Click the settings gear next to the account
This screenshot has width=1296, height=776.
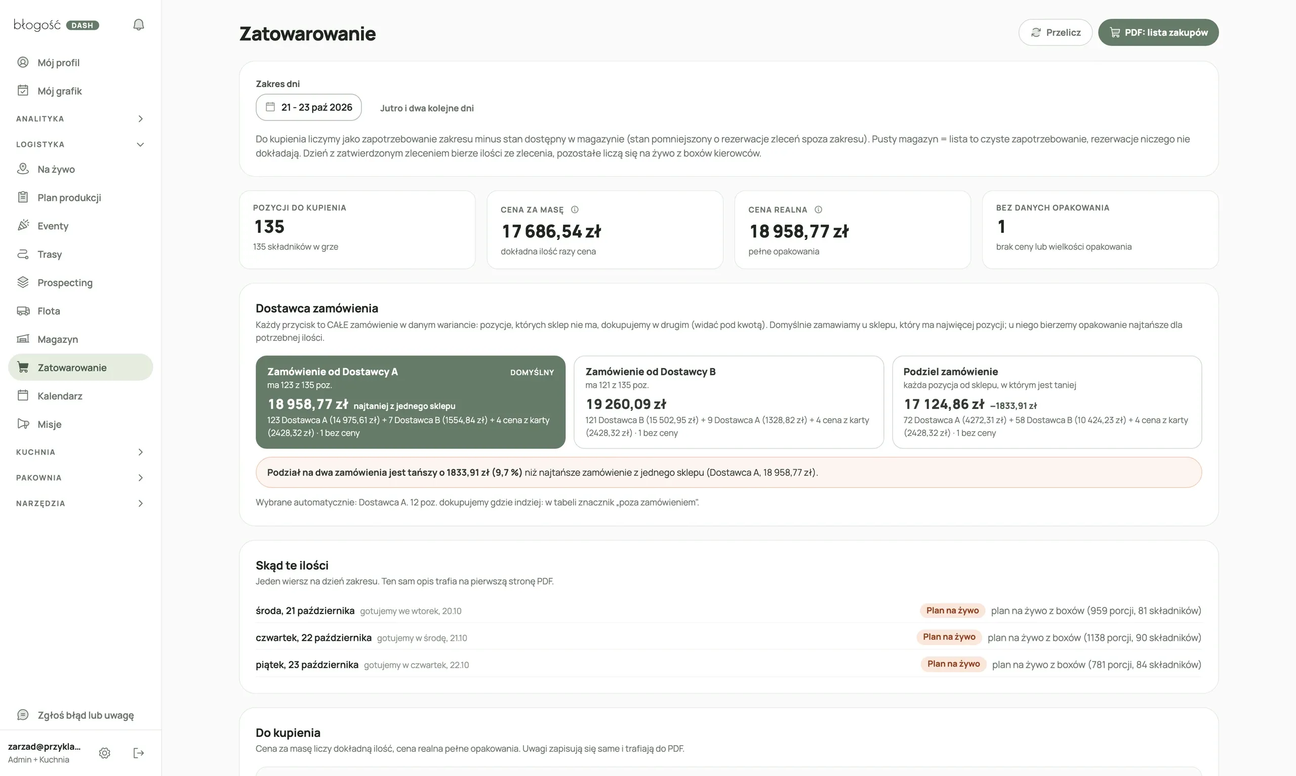[x=105, y=753]
